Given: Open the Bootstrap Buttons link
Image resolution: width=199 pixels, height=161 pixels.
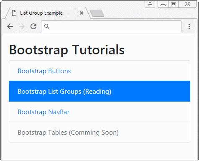Looking at the screenshot, I should pyautogui.click(x=44, y=71).
